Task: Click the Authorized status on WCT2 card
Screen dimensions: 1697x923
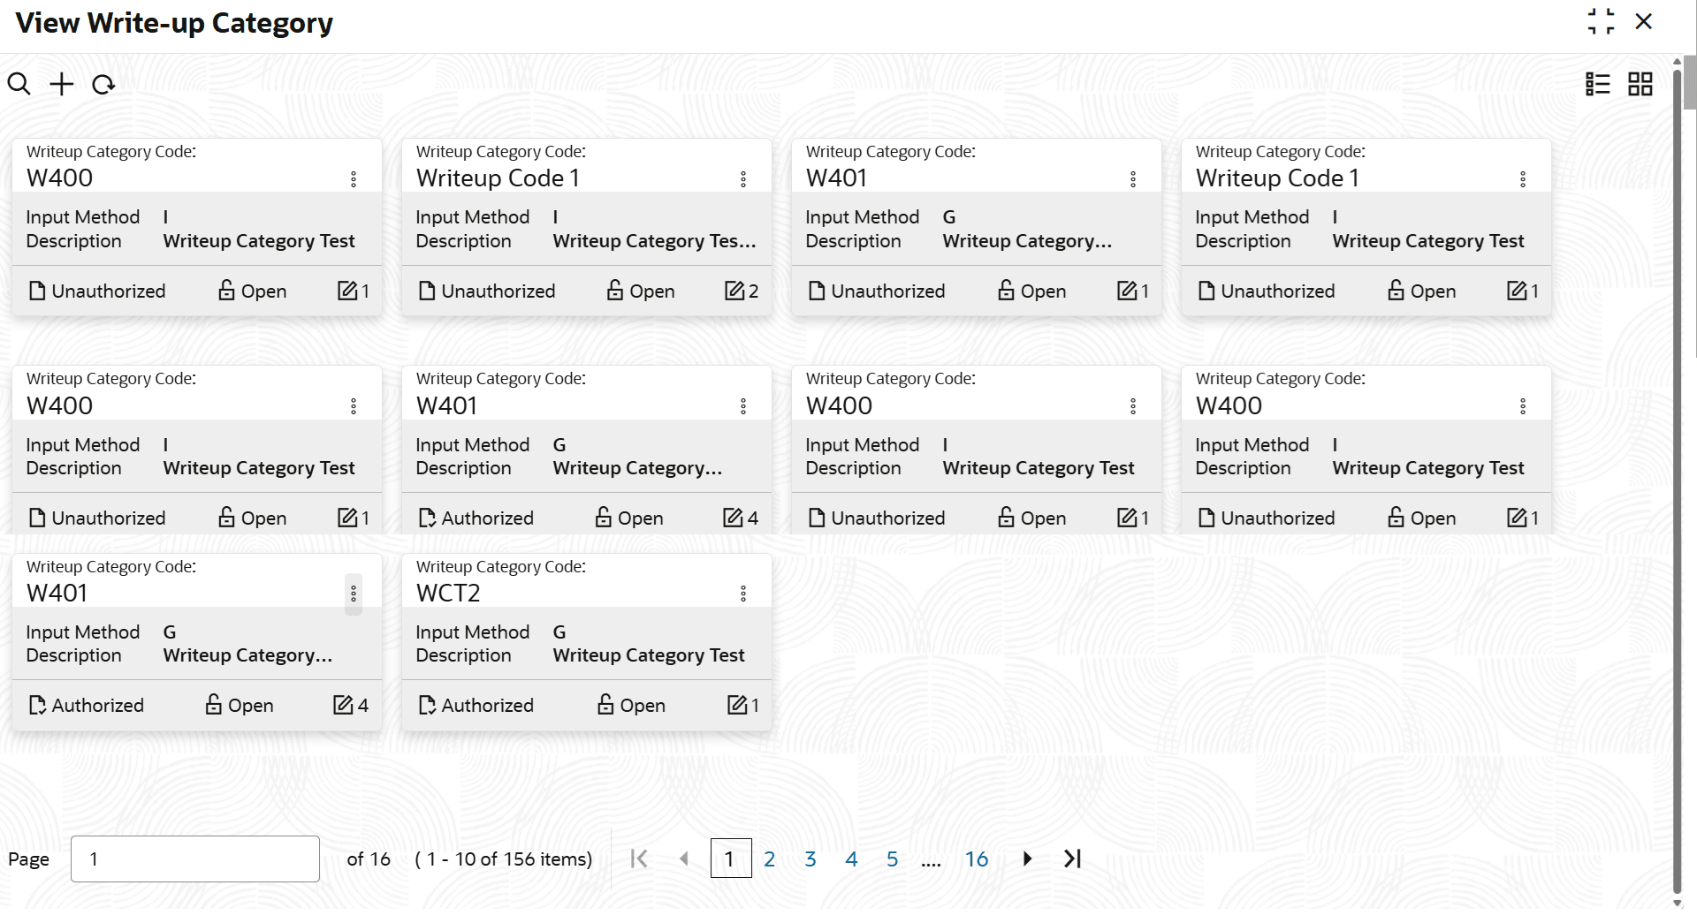Action: point(476,705)
